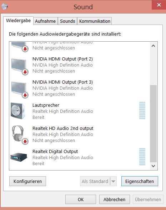Select the Lautsprecher speaker icon
Screen dimensions: 166x210
point(18,111)
